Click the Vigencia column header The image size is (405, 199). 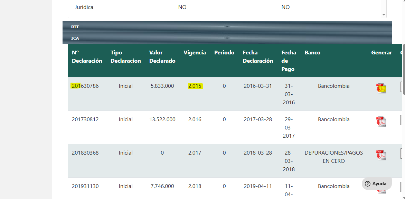tap(195, 53)
